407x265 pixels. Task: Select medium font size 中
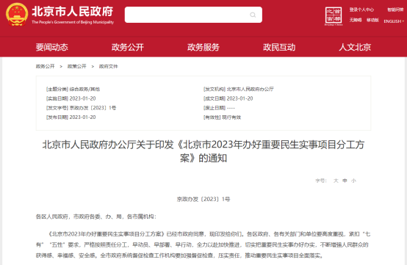coord(345,181)
